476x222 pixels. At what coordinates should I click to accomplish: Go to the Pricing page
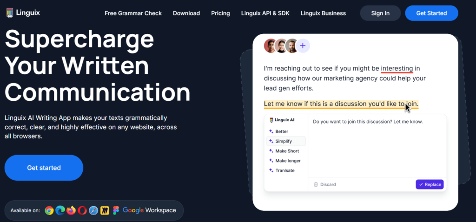click(x=220, y=13)
